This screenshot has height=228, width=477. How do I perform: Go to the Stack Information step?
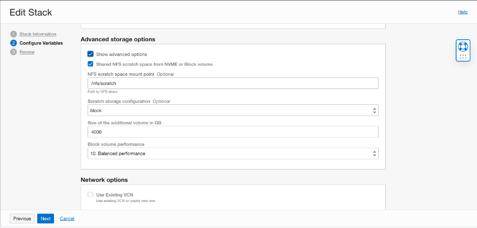tap(38, 34)
